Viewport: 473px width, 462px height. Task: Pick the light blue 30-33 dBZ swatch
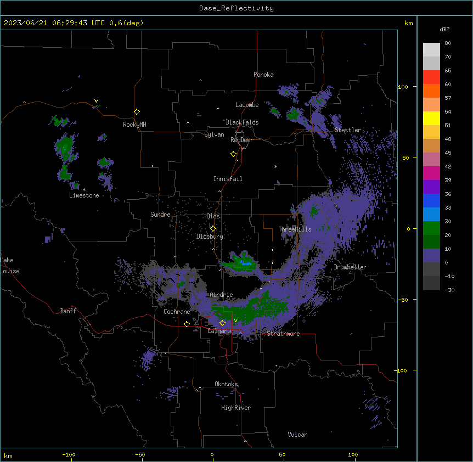[431, 215]
